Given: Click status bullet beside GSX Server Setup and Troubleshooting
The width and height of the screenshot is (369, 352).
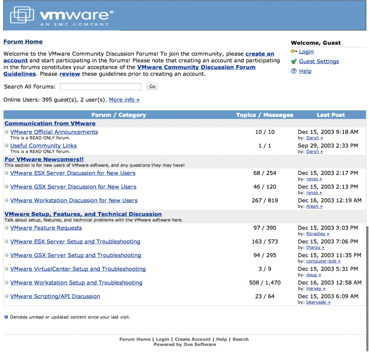Looking at the screenshot, I should coord(6,255).
